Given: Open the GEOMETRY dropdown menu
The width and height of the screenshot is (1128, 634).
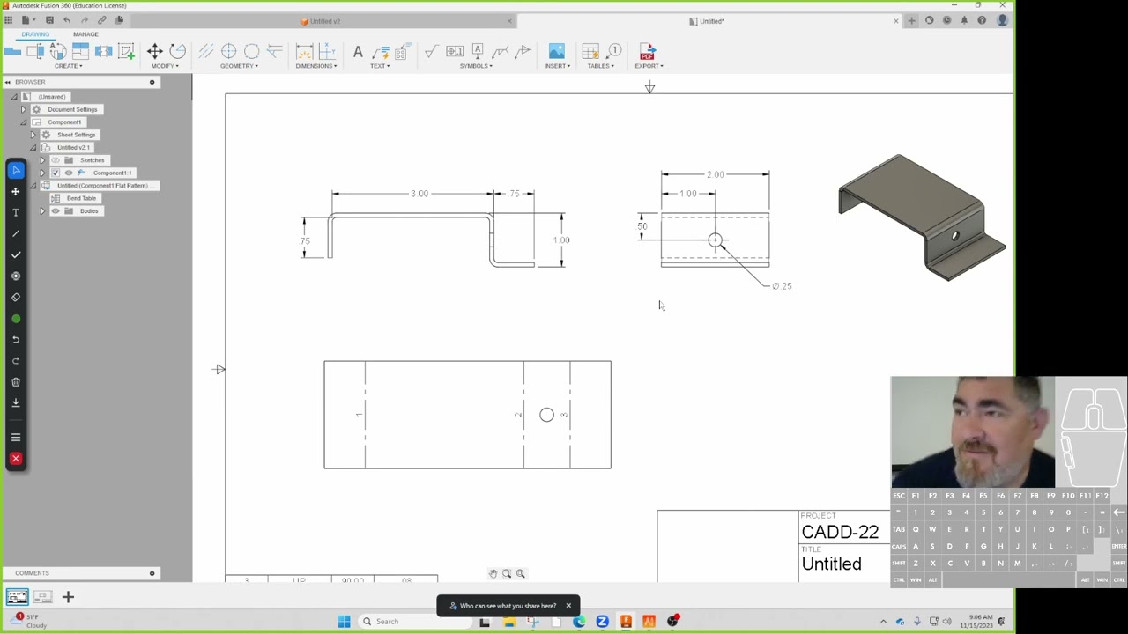Looking at the screenshot, I should point(239,66).
